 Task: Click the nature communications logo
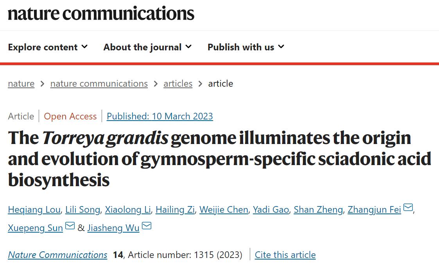pyautogui.click(x=101, y=13)
